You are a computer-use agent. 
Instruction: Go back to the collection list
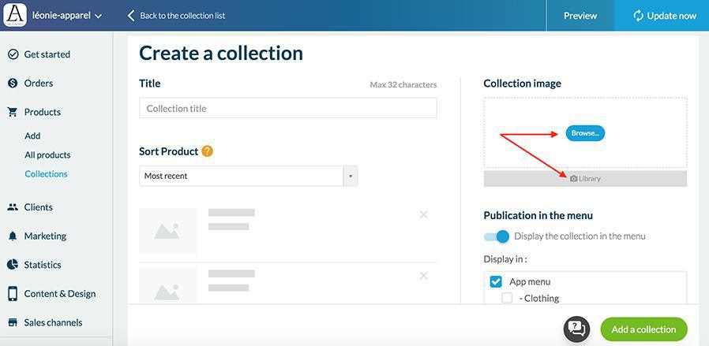click(177, 16)
